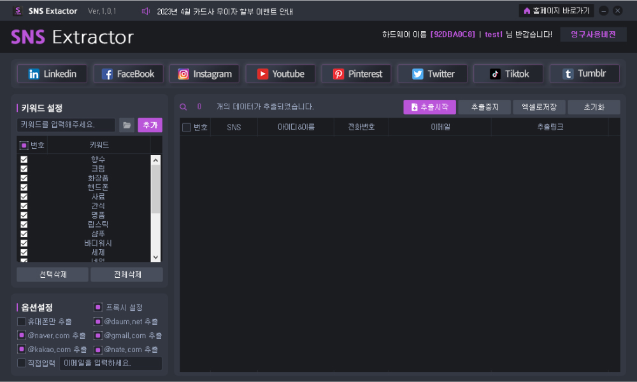Image resolution: width=637 pixels, height=382 pixels.
Task: Click the speaker announcement icon
Action: [x=146, y=11]
